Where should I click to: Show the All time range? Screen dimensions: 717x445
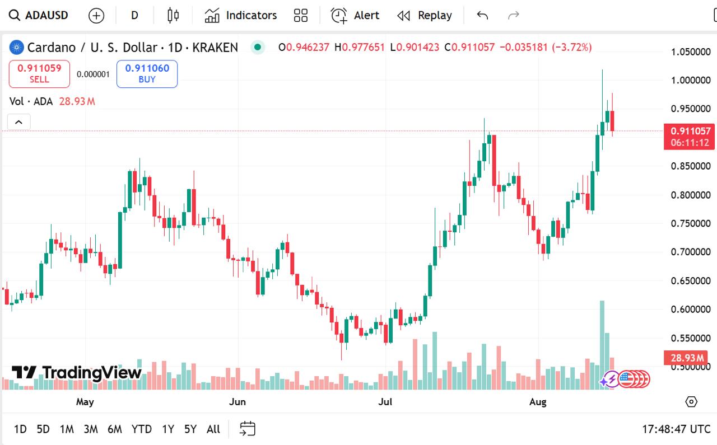pos(213,429)
